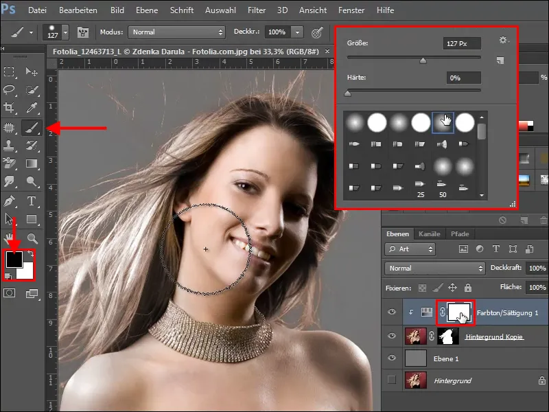Toggle lock transparent pixels
Viewport: 549px width, 412px height.
coord(423,288)
